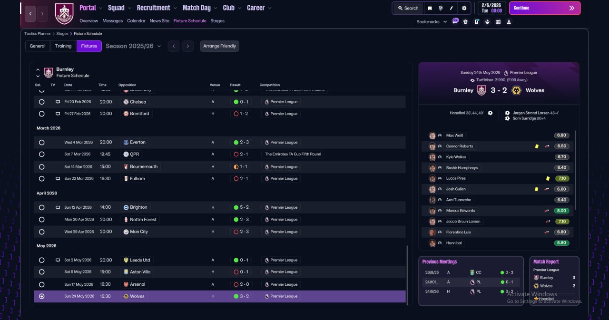Viewport: 609px width, 320px height.
Task: Switch to the Overview tab
Action: coord(89,21)
